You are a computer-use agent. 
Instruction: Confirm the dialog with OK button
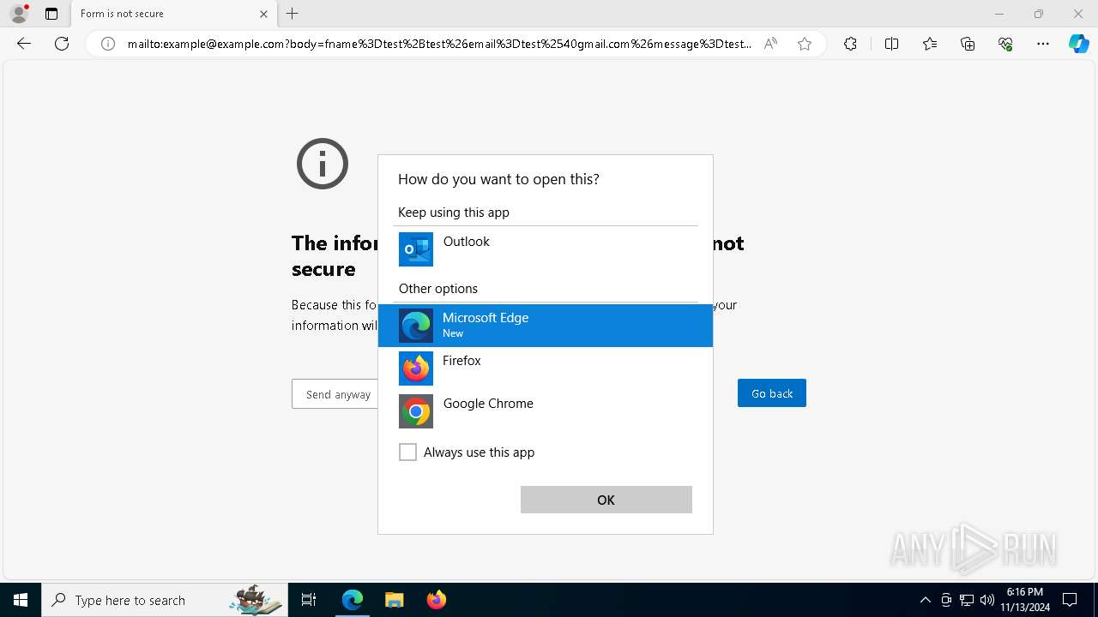pyautogui.click(x=606, y=500)
